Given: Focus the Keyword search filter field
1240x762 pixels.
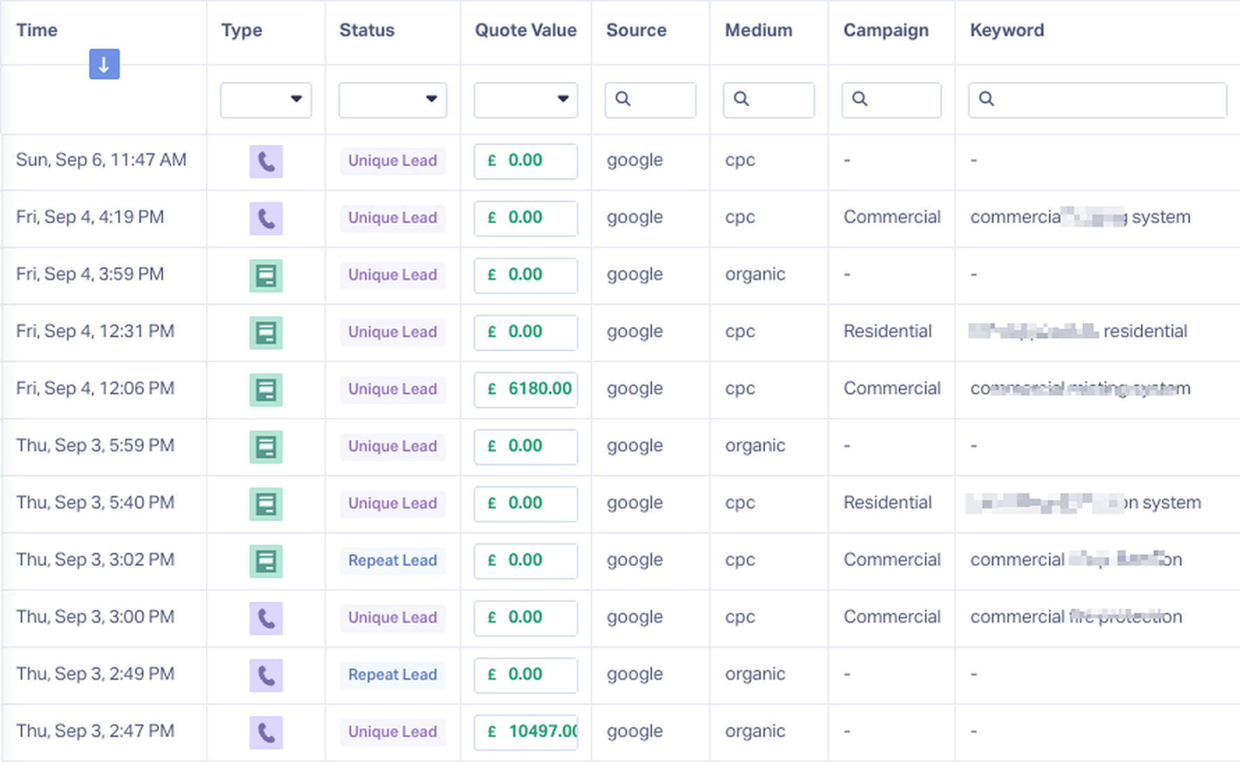Looking at the screenshot, I should [x=1098, y=100].
